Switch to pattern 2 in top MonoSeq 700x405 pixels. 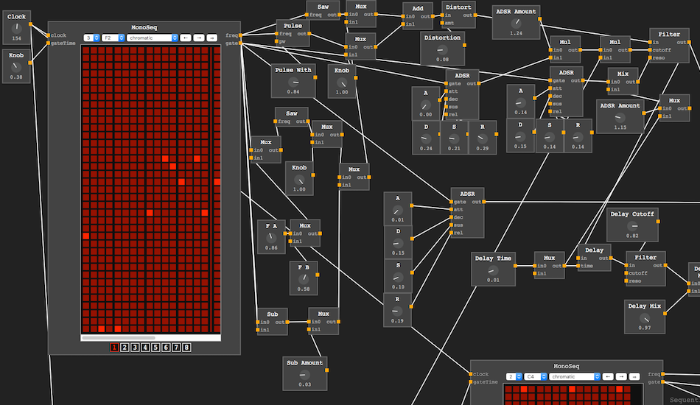click(125, 348)
